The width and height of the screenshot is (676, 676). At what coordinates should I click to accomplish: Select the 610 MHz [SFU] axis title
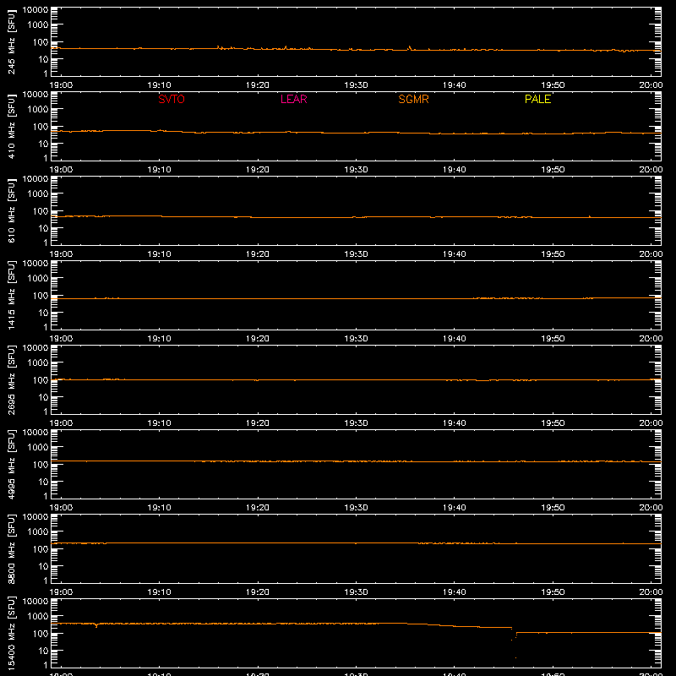12,210
